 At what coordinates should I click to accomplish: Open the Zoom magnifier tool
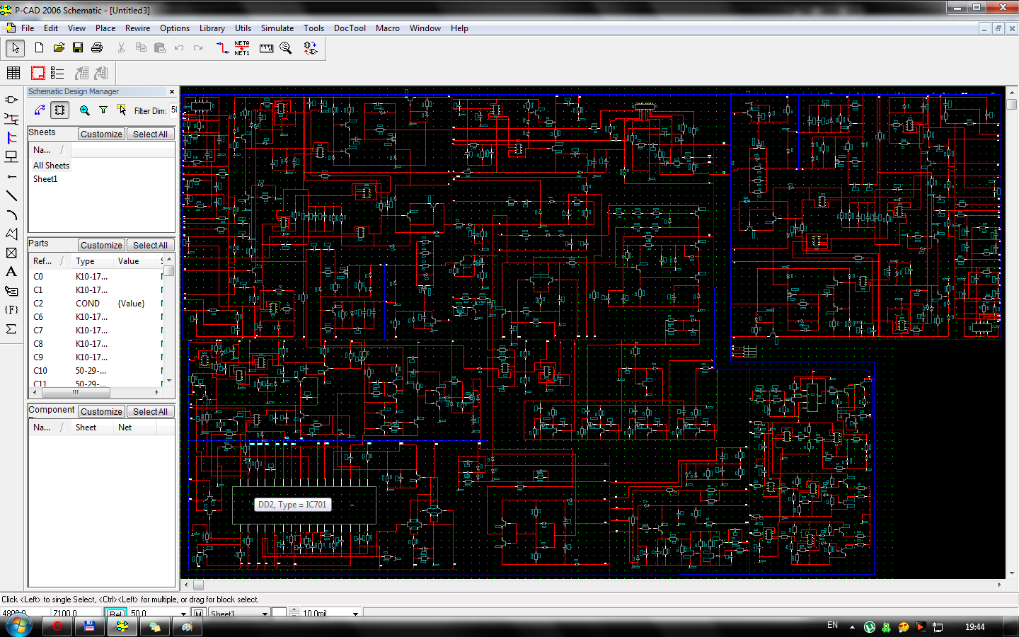[286, 47]
